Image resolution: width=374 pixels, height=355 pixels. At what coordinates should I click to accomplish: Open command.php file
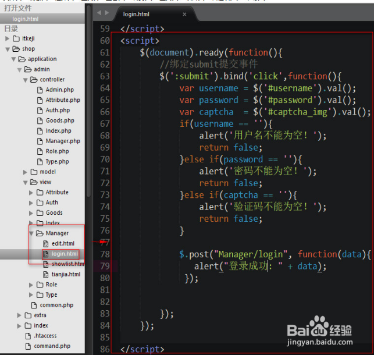[x=52, y=346]
